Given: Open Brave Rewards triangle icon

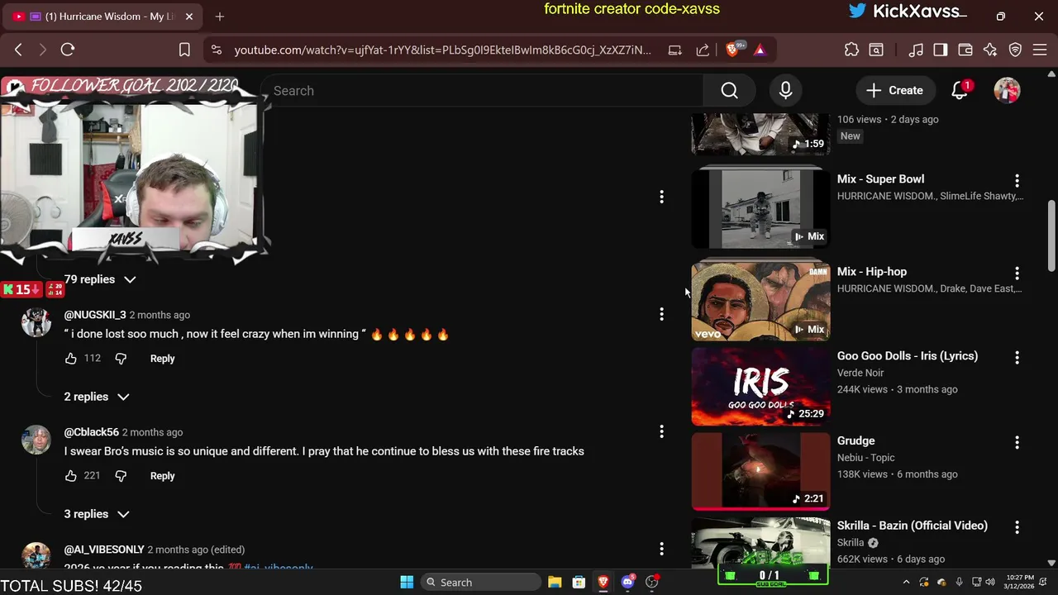Looking at the screenshot, I should [x=760, y=50].
